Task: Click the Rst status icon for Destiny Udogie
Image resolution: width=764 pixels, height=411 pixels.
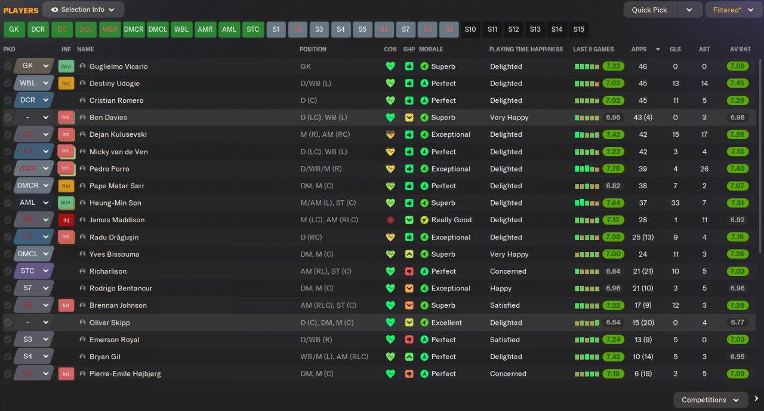Action: point(66,84)
